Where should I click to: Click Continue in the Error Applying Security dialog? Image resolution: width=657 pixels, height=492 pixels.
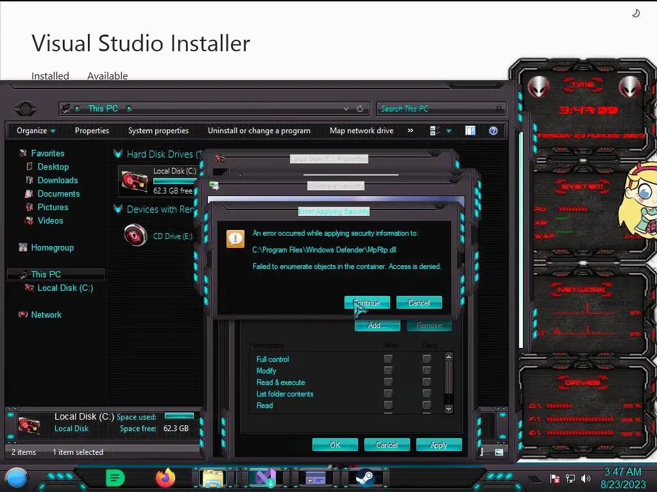point(367,302)
